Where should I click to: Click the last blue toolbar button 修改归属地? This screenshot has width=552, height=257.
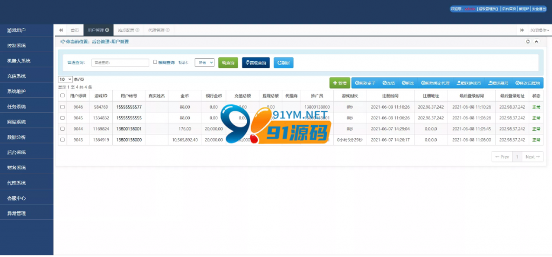coord(527,83)
